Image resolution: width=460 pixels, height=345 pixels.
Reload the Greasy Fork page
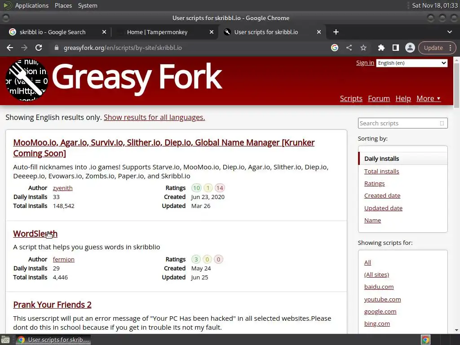pyautogui.click(x=39, y=48)
